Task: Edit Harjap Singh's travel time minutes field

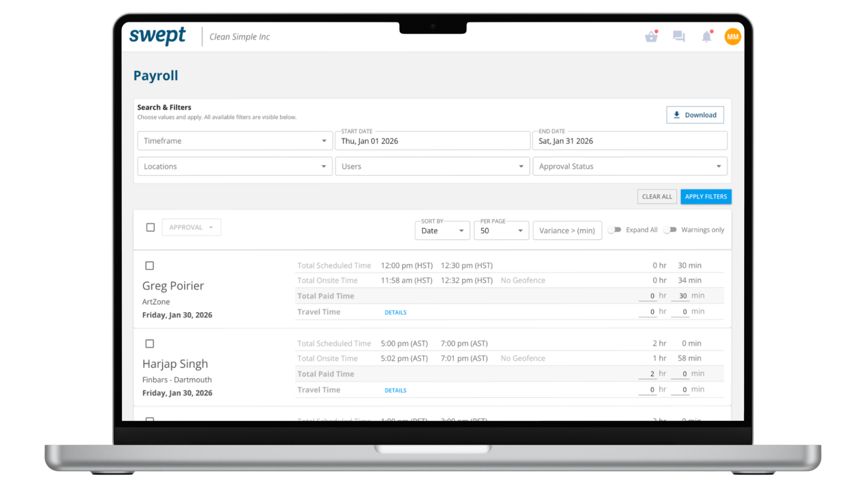Action: pos(680,390)
